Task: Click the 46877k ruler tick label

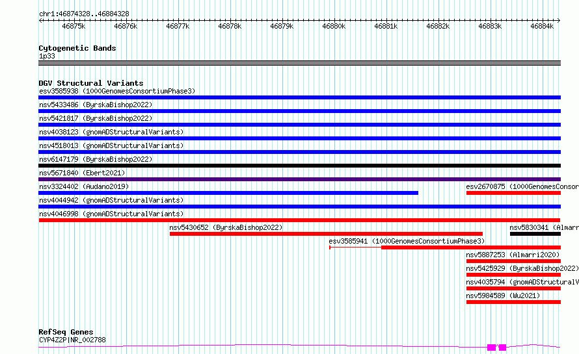Action: 178,27
